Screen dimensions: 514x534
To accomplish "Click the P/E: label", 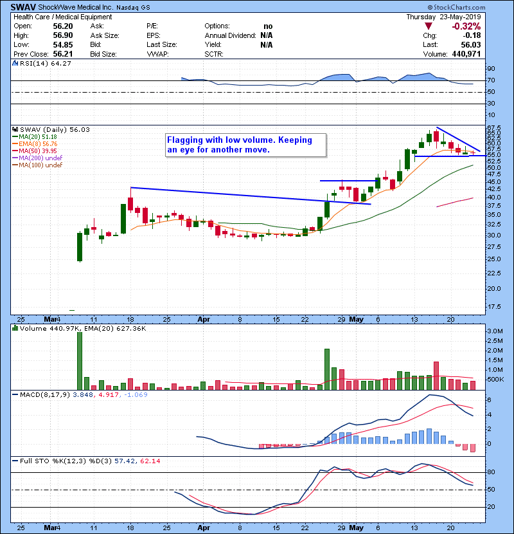I will point(154,26).
